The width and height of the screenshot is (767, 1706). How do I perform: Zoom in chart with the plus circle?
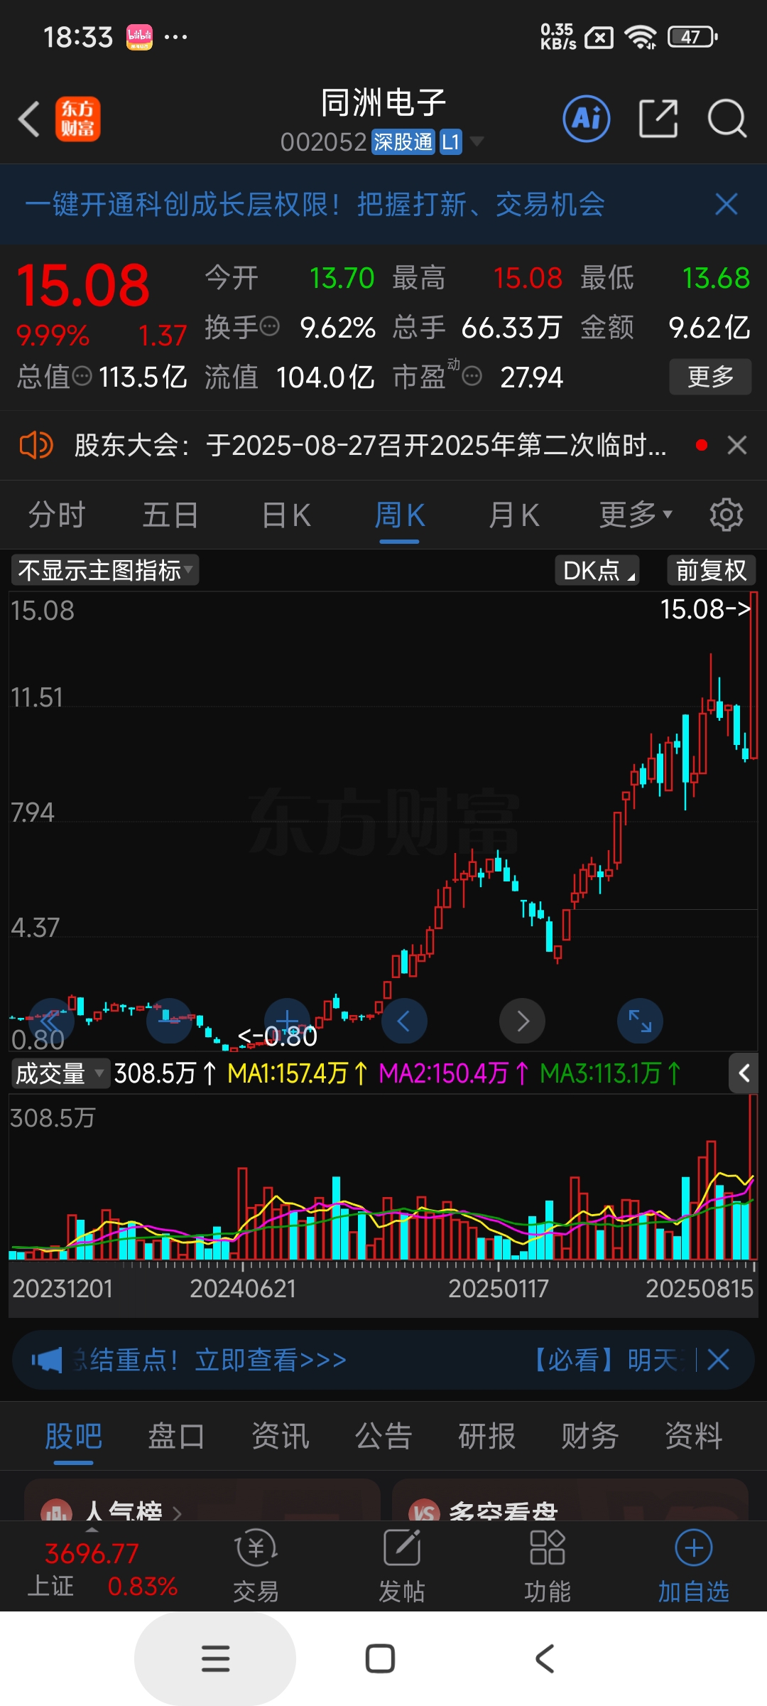287,1021
